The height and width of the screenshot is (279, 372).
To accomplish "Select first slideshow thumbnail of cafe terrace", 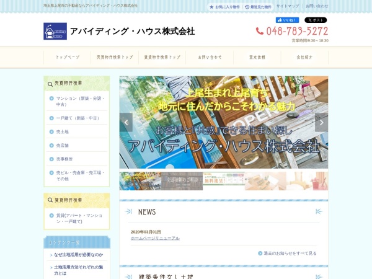I will pyautogui.click(x=140, y=181).
